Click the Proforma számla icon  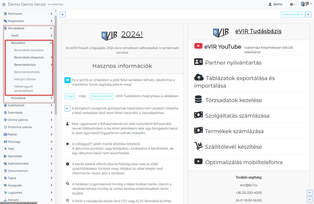(x=5, y=127)
